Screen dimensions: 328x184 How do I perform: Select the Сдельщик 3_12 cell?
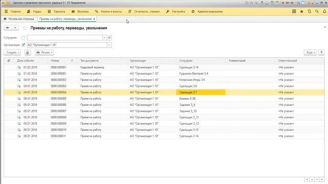click(200, 124)
